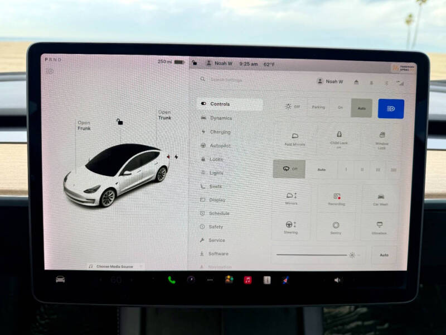
Task: Expand Choose Media Source bar
Action: (x=115, y=266)
